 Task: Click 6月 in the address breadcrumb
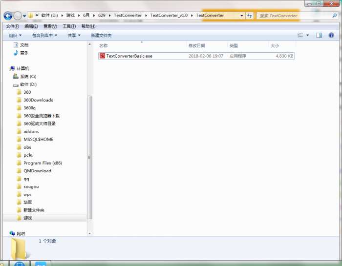86,16
